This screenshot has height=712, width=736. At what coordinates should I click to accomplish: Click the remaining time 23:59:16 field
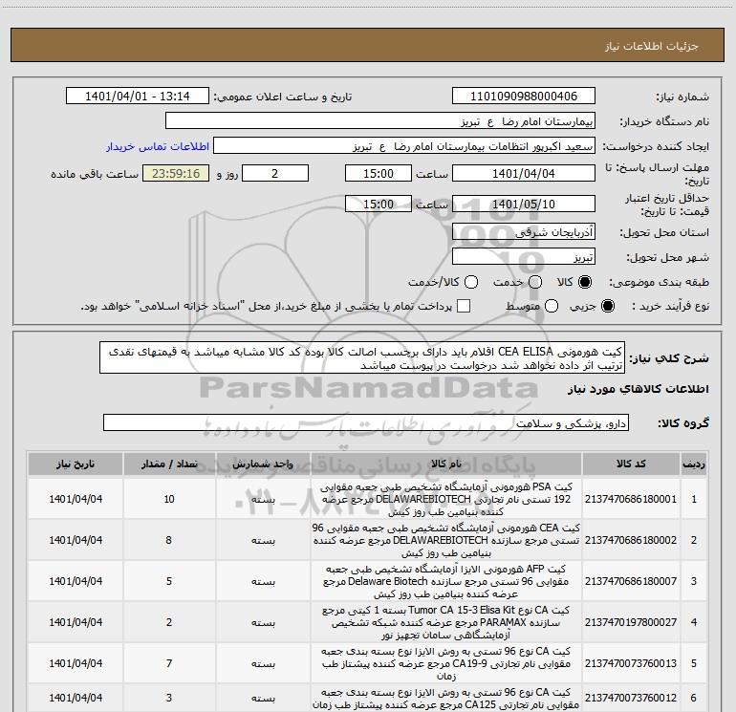[x=176, y=173]
